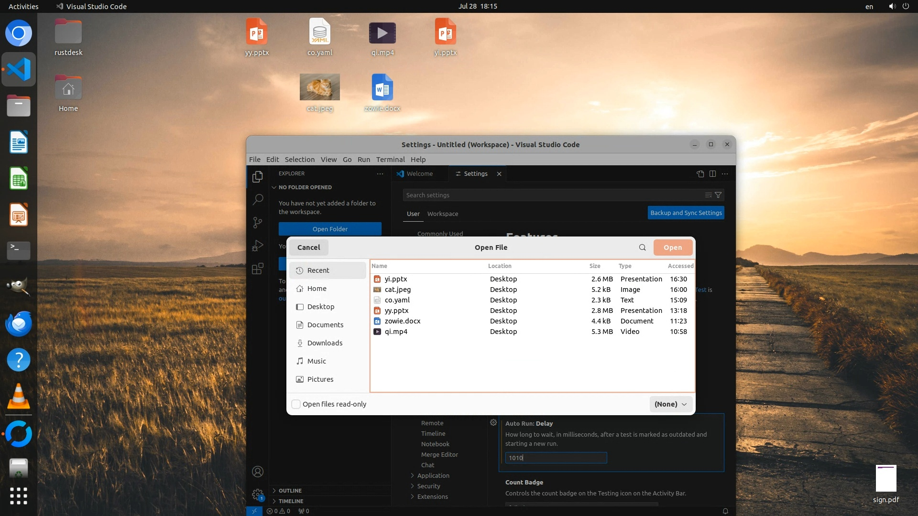Screen dimensions: 918x516
Task: Click the Accounts icon in activity bar
Action: pos(258,472)
